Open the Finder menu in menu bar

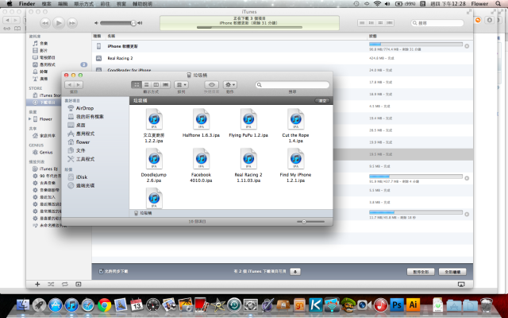pyautogui.click(x=26, y=4)
